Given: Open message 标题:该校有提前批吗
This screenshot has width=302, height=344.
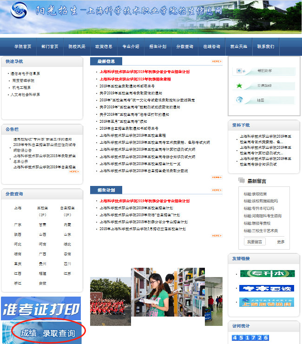Looking at the screenshot, I should (x=261, y=201).
